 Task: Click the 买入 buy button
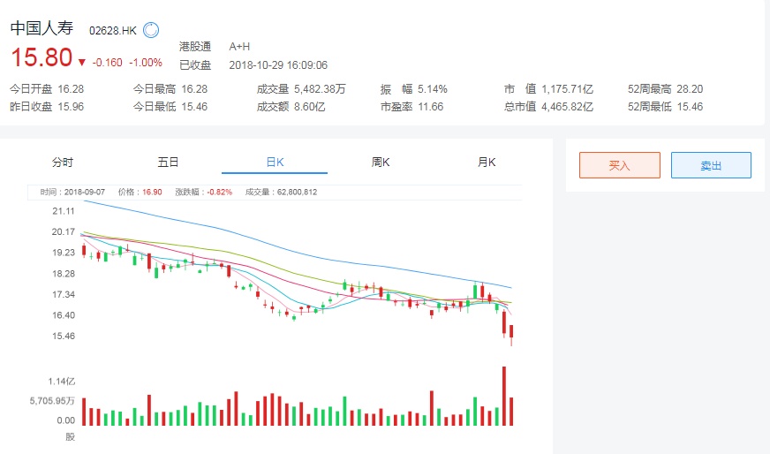(x=619, y=165)
